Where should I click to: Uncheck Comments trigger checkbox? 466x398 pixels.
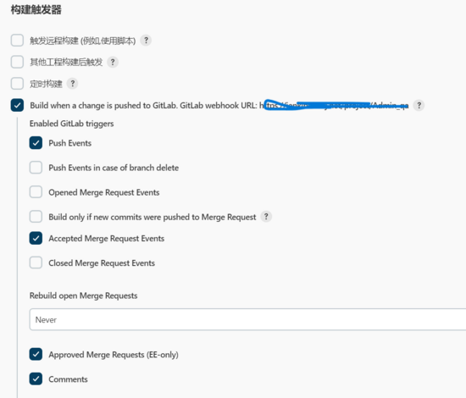point(36,379)
